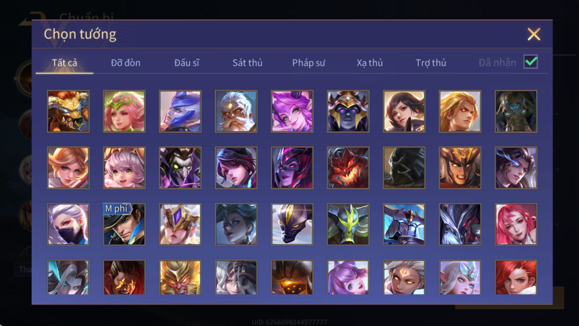
Task: Pick the hero tagged M phí
Action: pyautogui.click(x=124, y=224)
